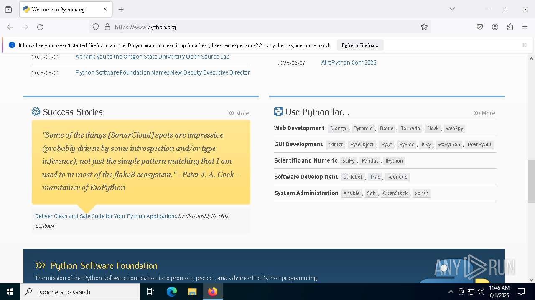Open Pandas tag link
Screen dimensions: 535x300
[370, 161]
